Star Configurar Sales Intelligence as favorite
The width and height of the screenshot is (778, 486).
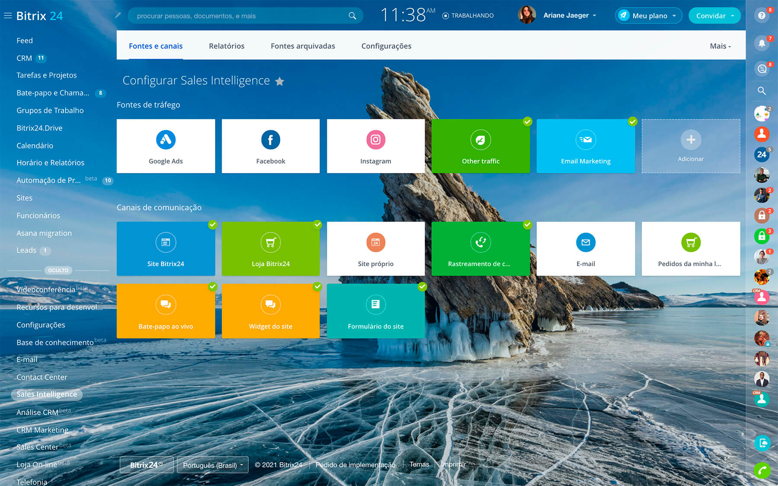[280, 81]
